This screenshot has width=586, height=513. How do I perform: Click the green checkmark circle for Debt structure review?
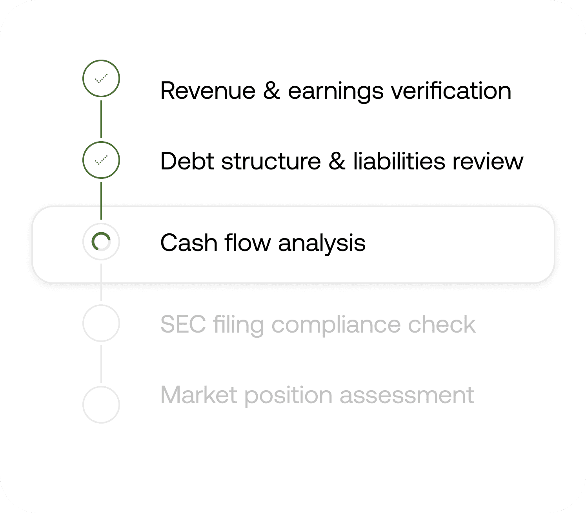tap(101, 160)
